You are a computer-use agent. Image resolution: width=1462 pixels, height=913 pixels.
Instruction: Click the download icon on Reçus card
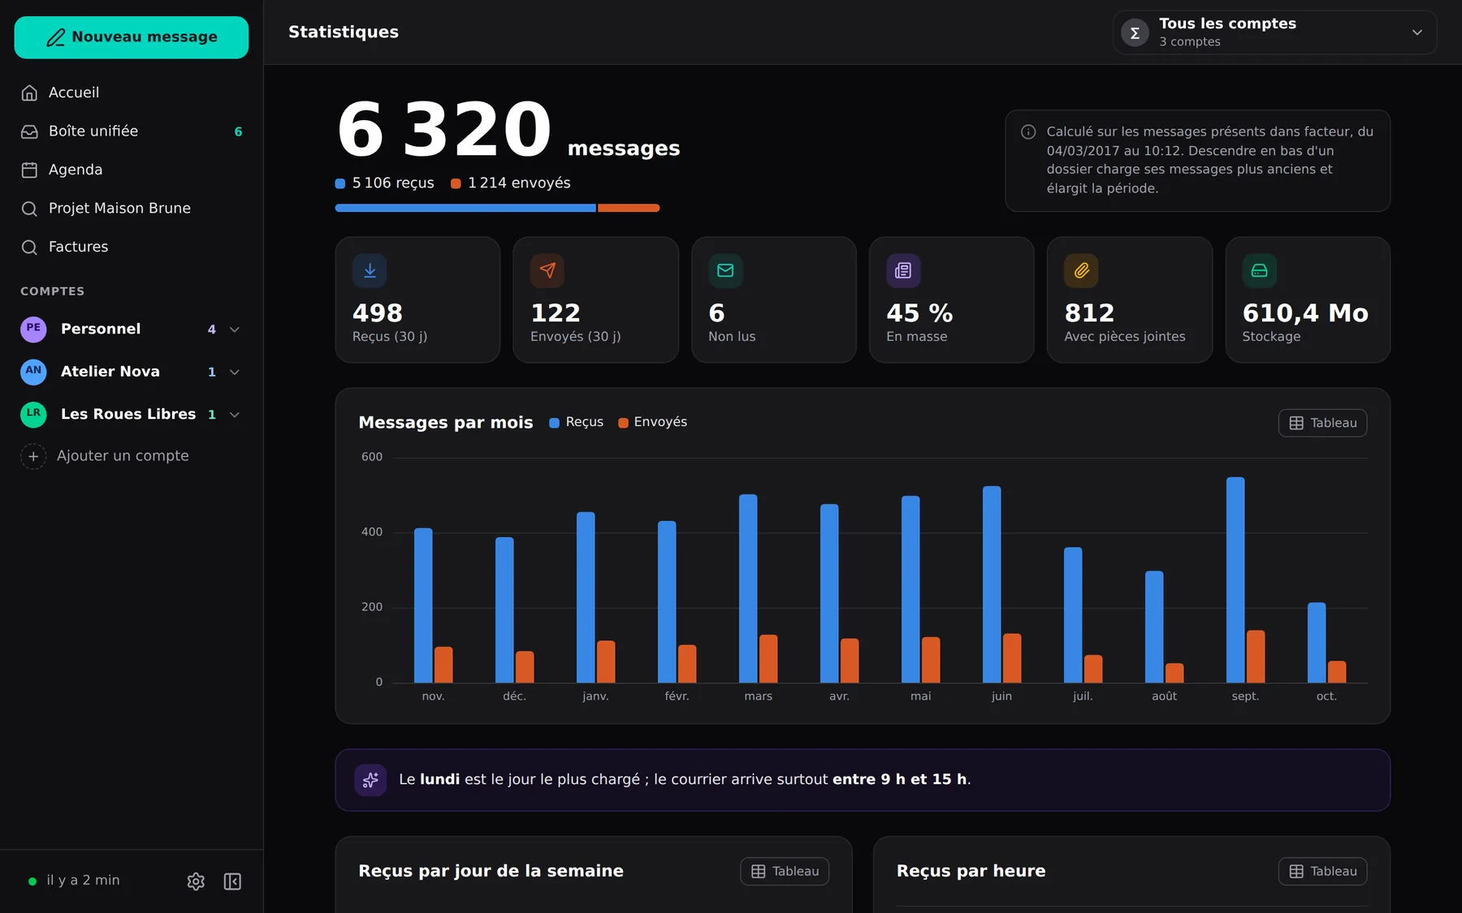click(370, 270)
